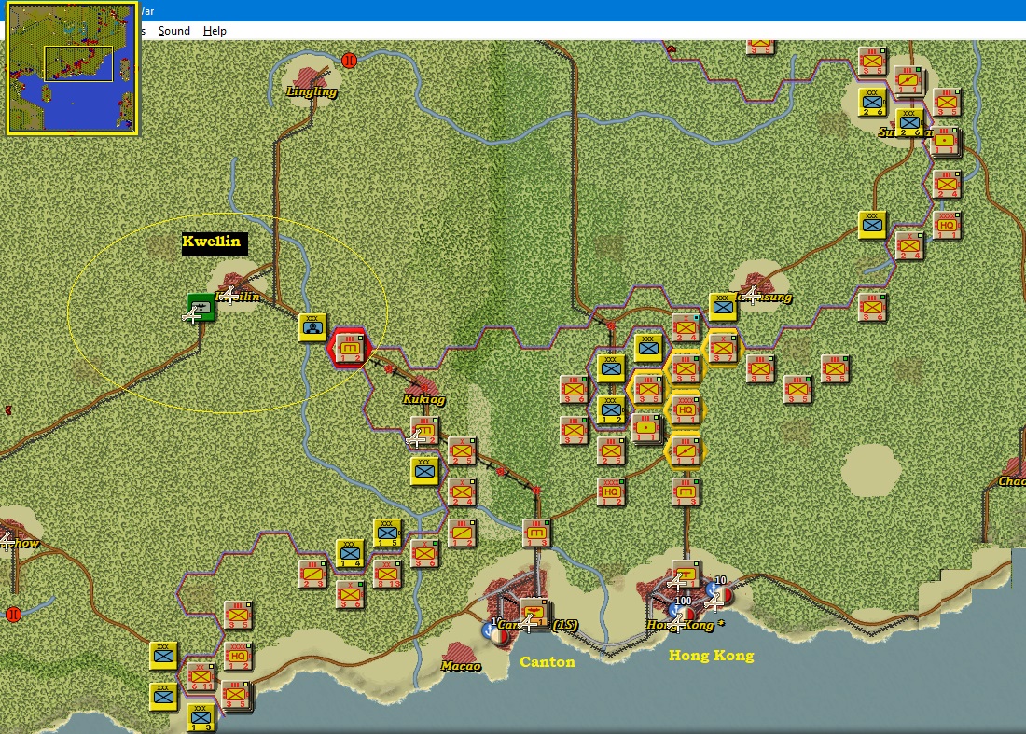
Task: Select the yellow XXX corps rated 1 4
Action: point(350,553)
